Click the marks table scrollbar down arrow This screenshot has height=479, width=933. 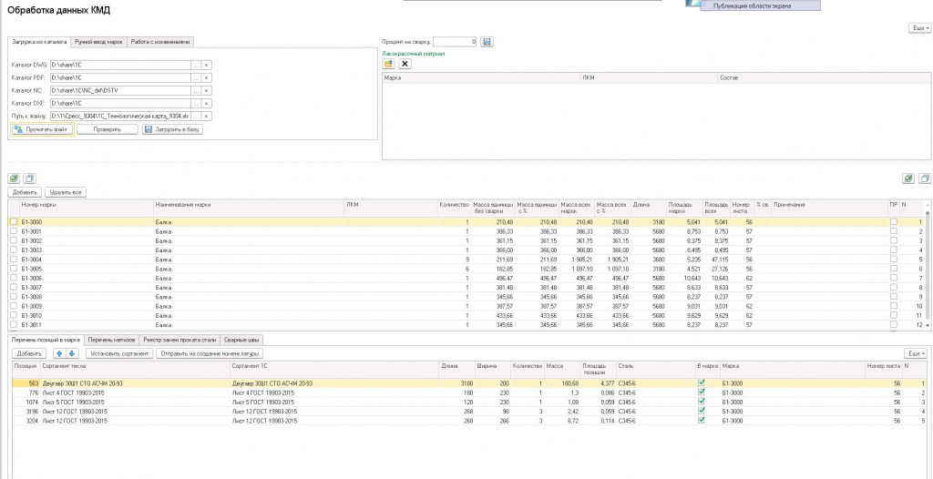(x=928, y=326)
